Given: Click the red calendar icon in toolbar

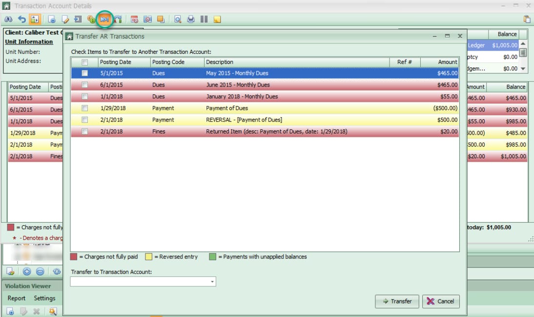Looking at the screenshot, I should coord(135,20).
